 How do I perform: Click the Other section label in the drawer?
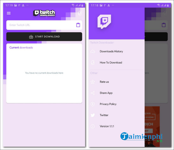94,73
